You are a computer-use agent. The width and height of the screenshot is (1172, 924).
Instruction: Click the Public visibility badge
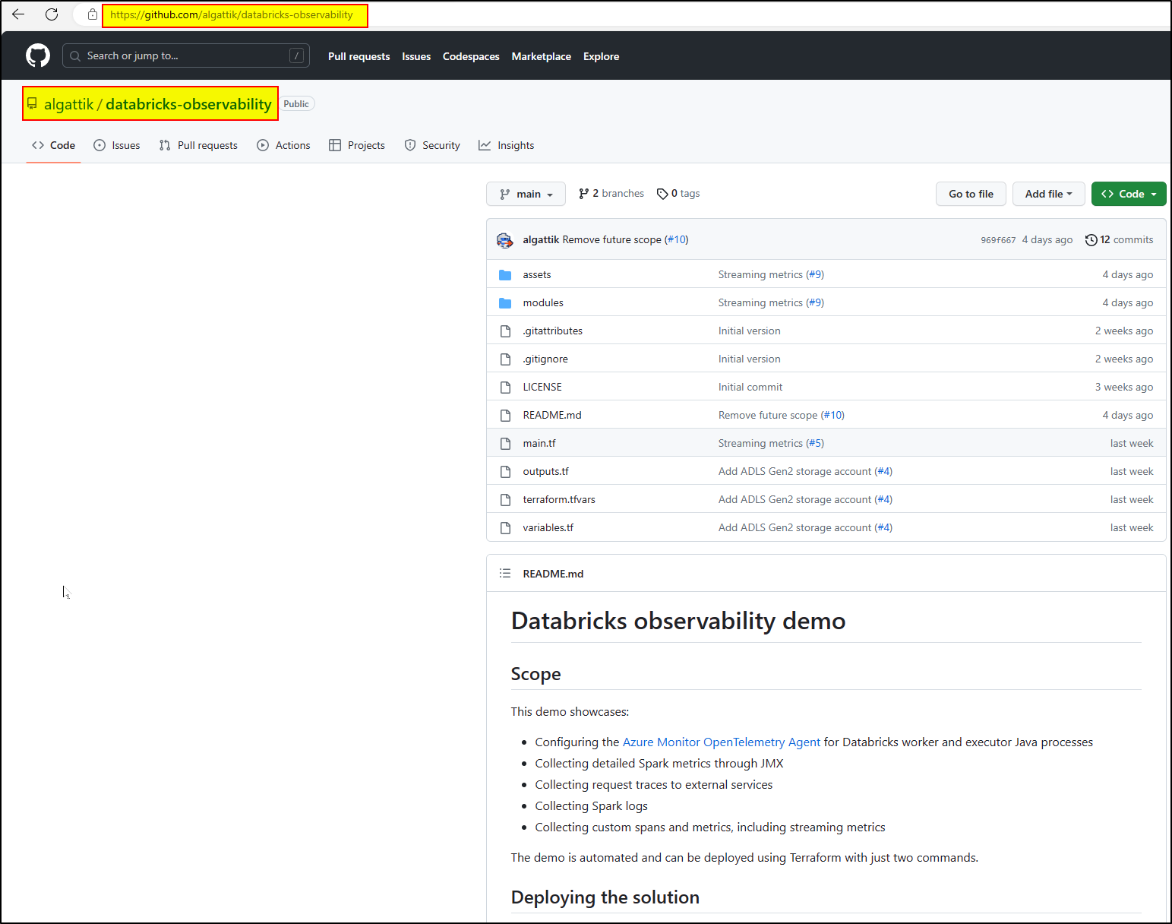point(297,104)
